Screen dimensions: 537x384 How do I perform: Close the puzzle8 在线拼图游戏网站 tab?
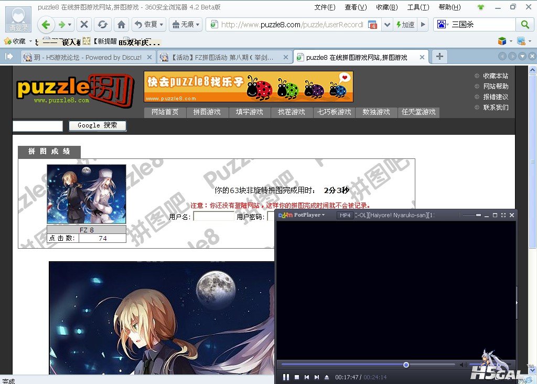click(422, 58)
